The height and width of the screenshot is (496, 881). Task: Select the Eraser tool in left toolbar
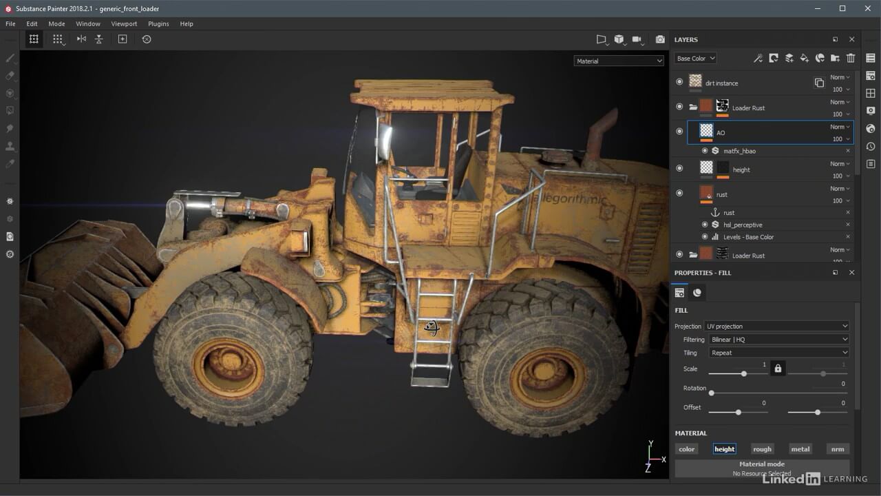10,76
